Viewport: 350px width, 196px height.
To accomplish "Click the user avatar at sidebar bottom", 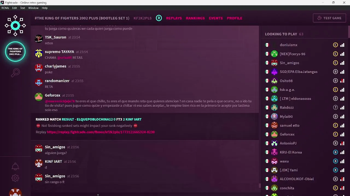I will (x=15, y=192).
